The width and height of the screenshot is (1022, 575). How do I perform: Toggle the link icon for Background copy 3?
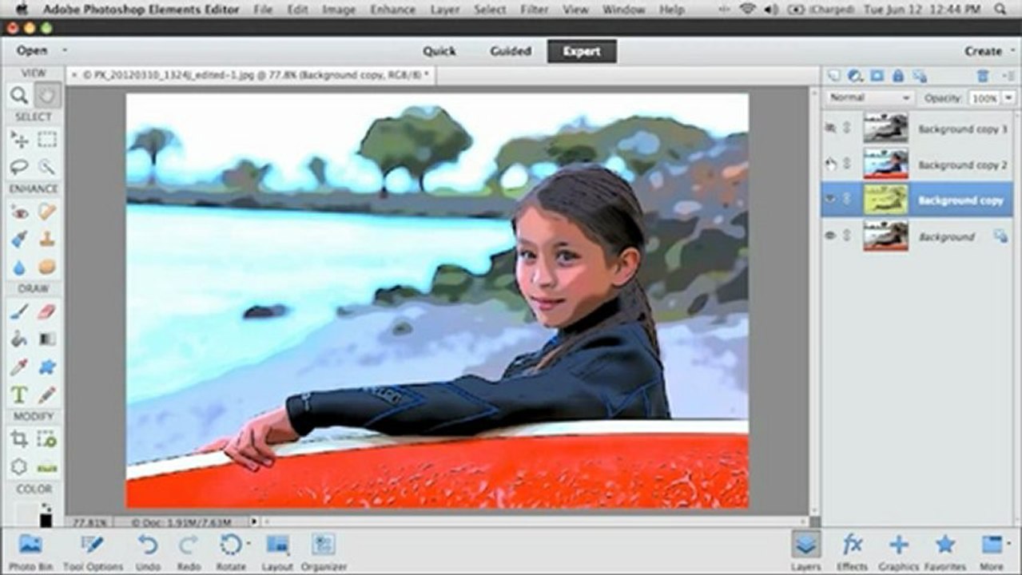tap(847, 128)
